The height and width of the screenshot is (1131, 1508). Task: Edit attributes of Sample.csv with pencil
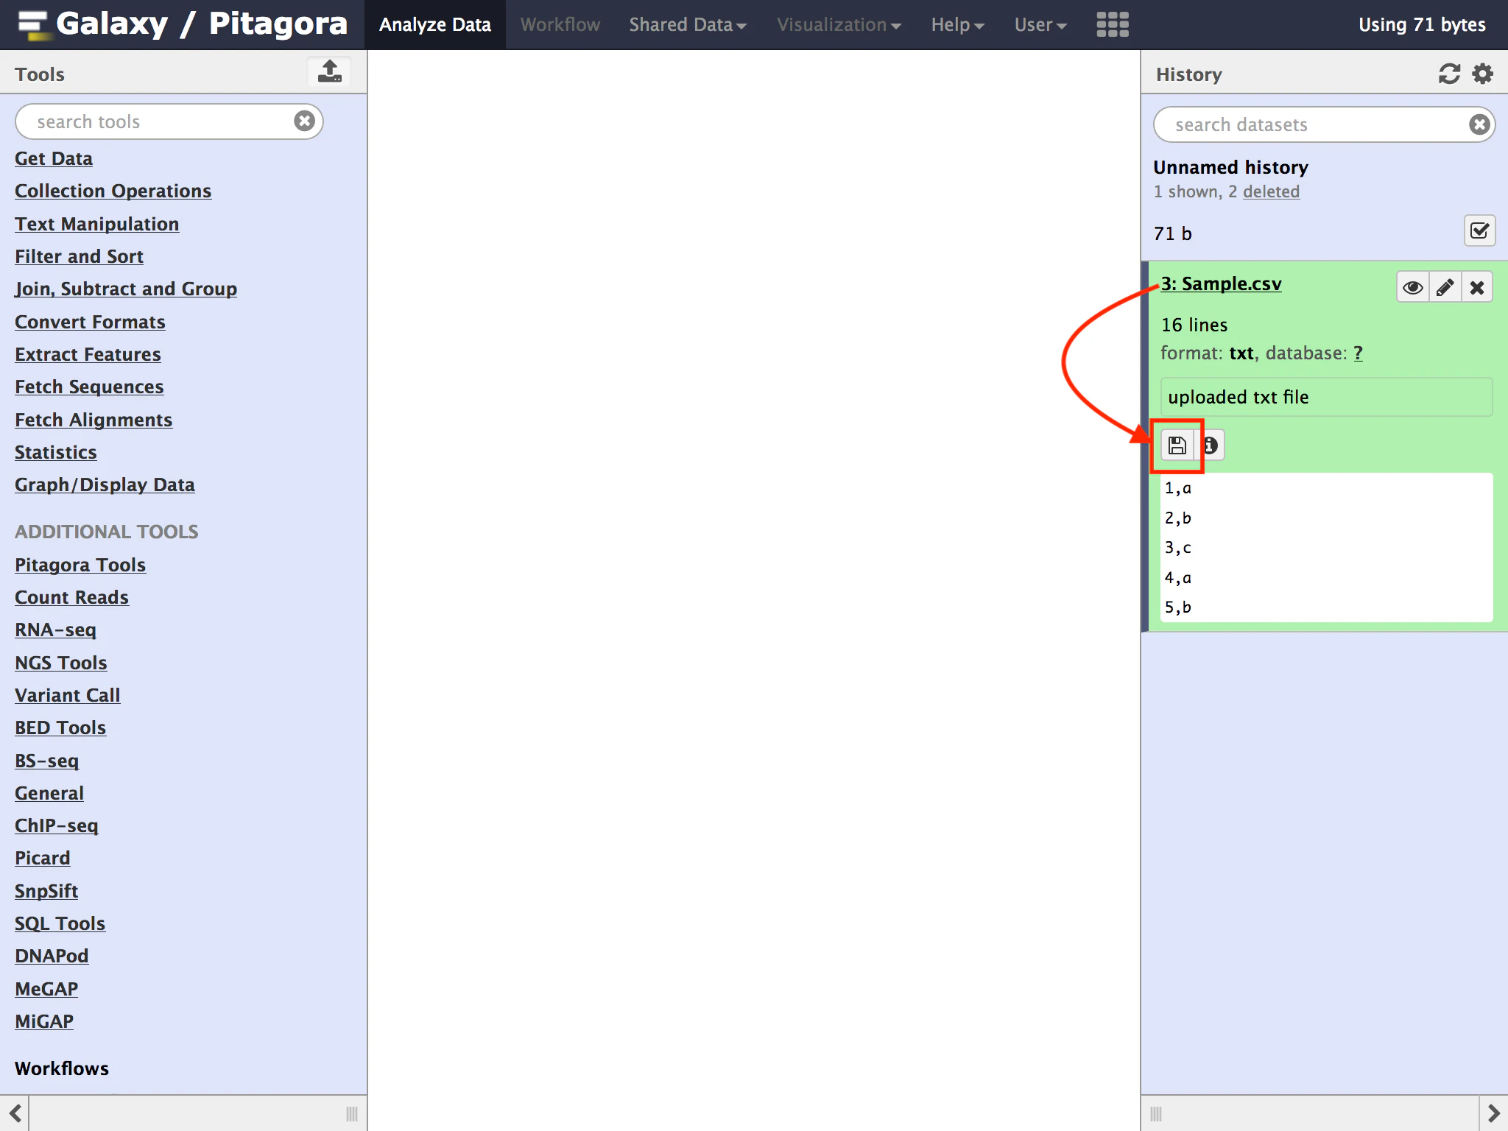1445,287
